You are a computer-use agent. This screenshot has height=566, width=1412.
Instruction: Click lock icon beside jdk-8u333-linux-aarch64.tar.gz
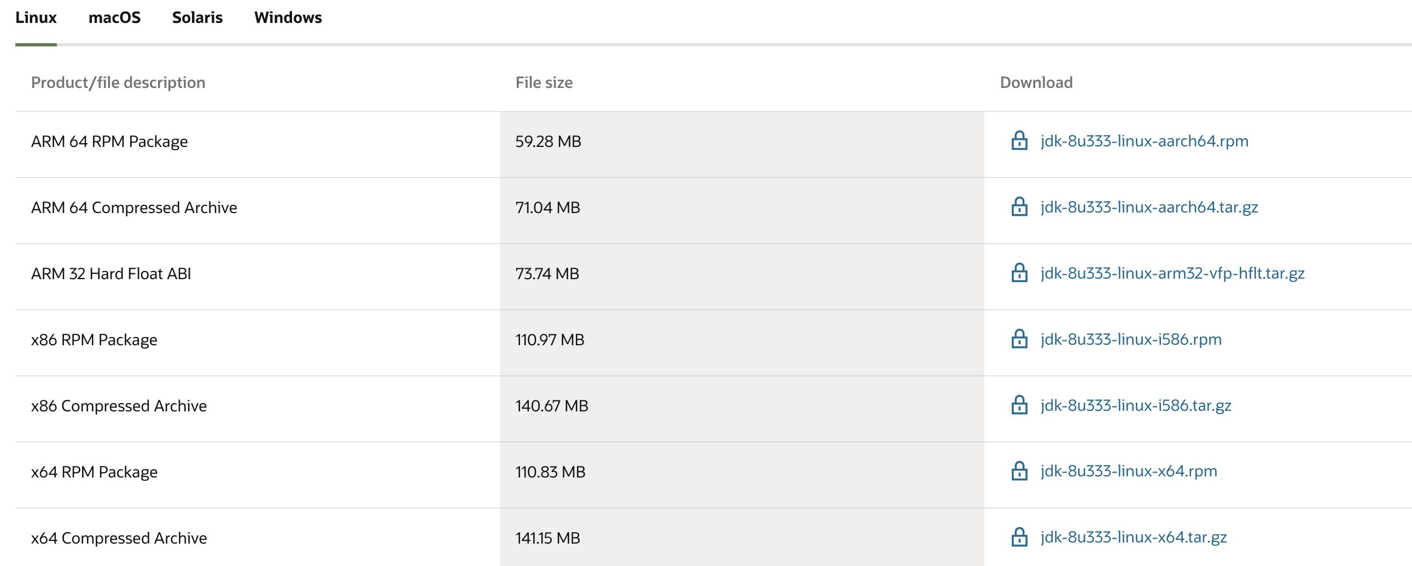tap(1019, 207)
